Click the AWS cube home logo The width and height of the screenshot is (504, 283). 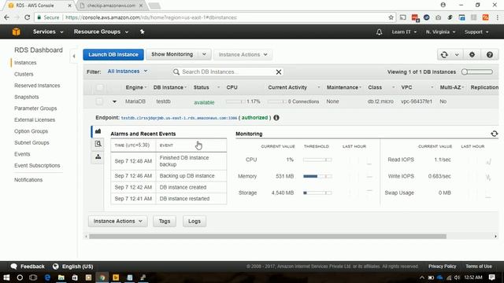click(x=16, y=31)
